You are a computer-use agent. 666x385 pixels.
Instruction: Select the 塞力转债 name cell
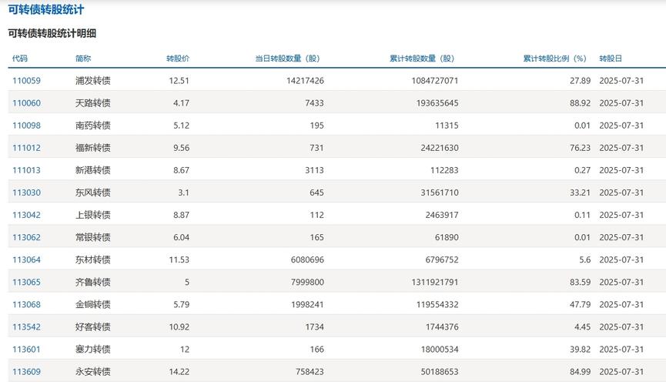coord(93,350)
